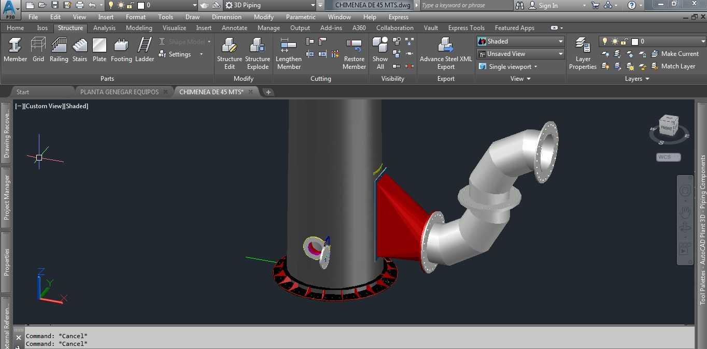
Task: Select the Footing tool
Action: tap(121, 50)
